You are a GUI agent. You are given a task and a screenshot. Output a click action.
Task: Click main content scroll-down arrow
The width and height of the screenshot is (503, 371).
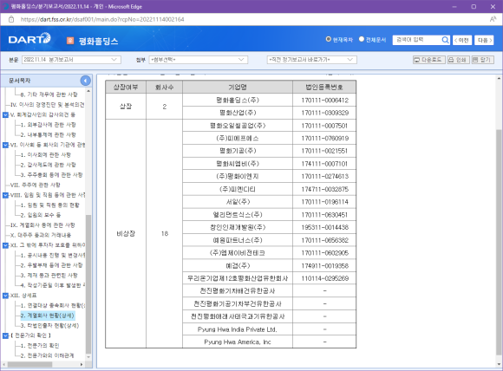499,364
